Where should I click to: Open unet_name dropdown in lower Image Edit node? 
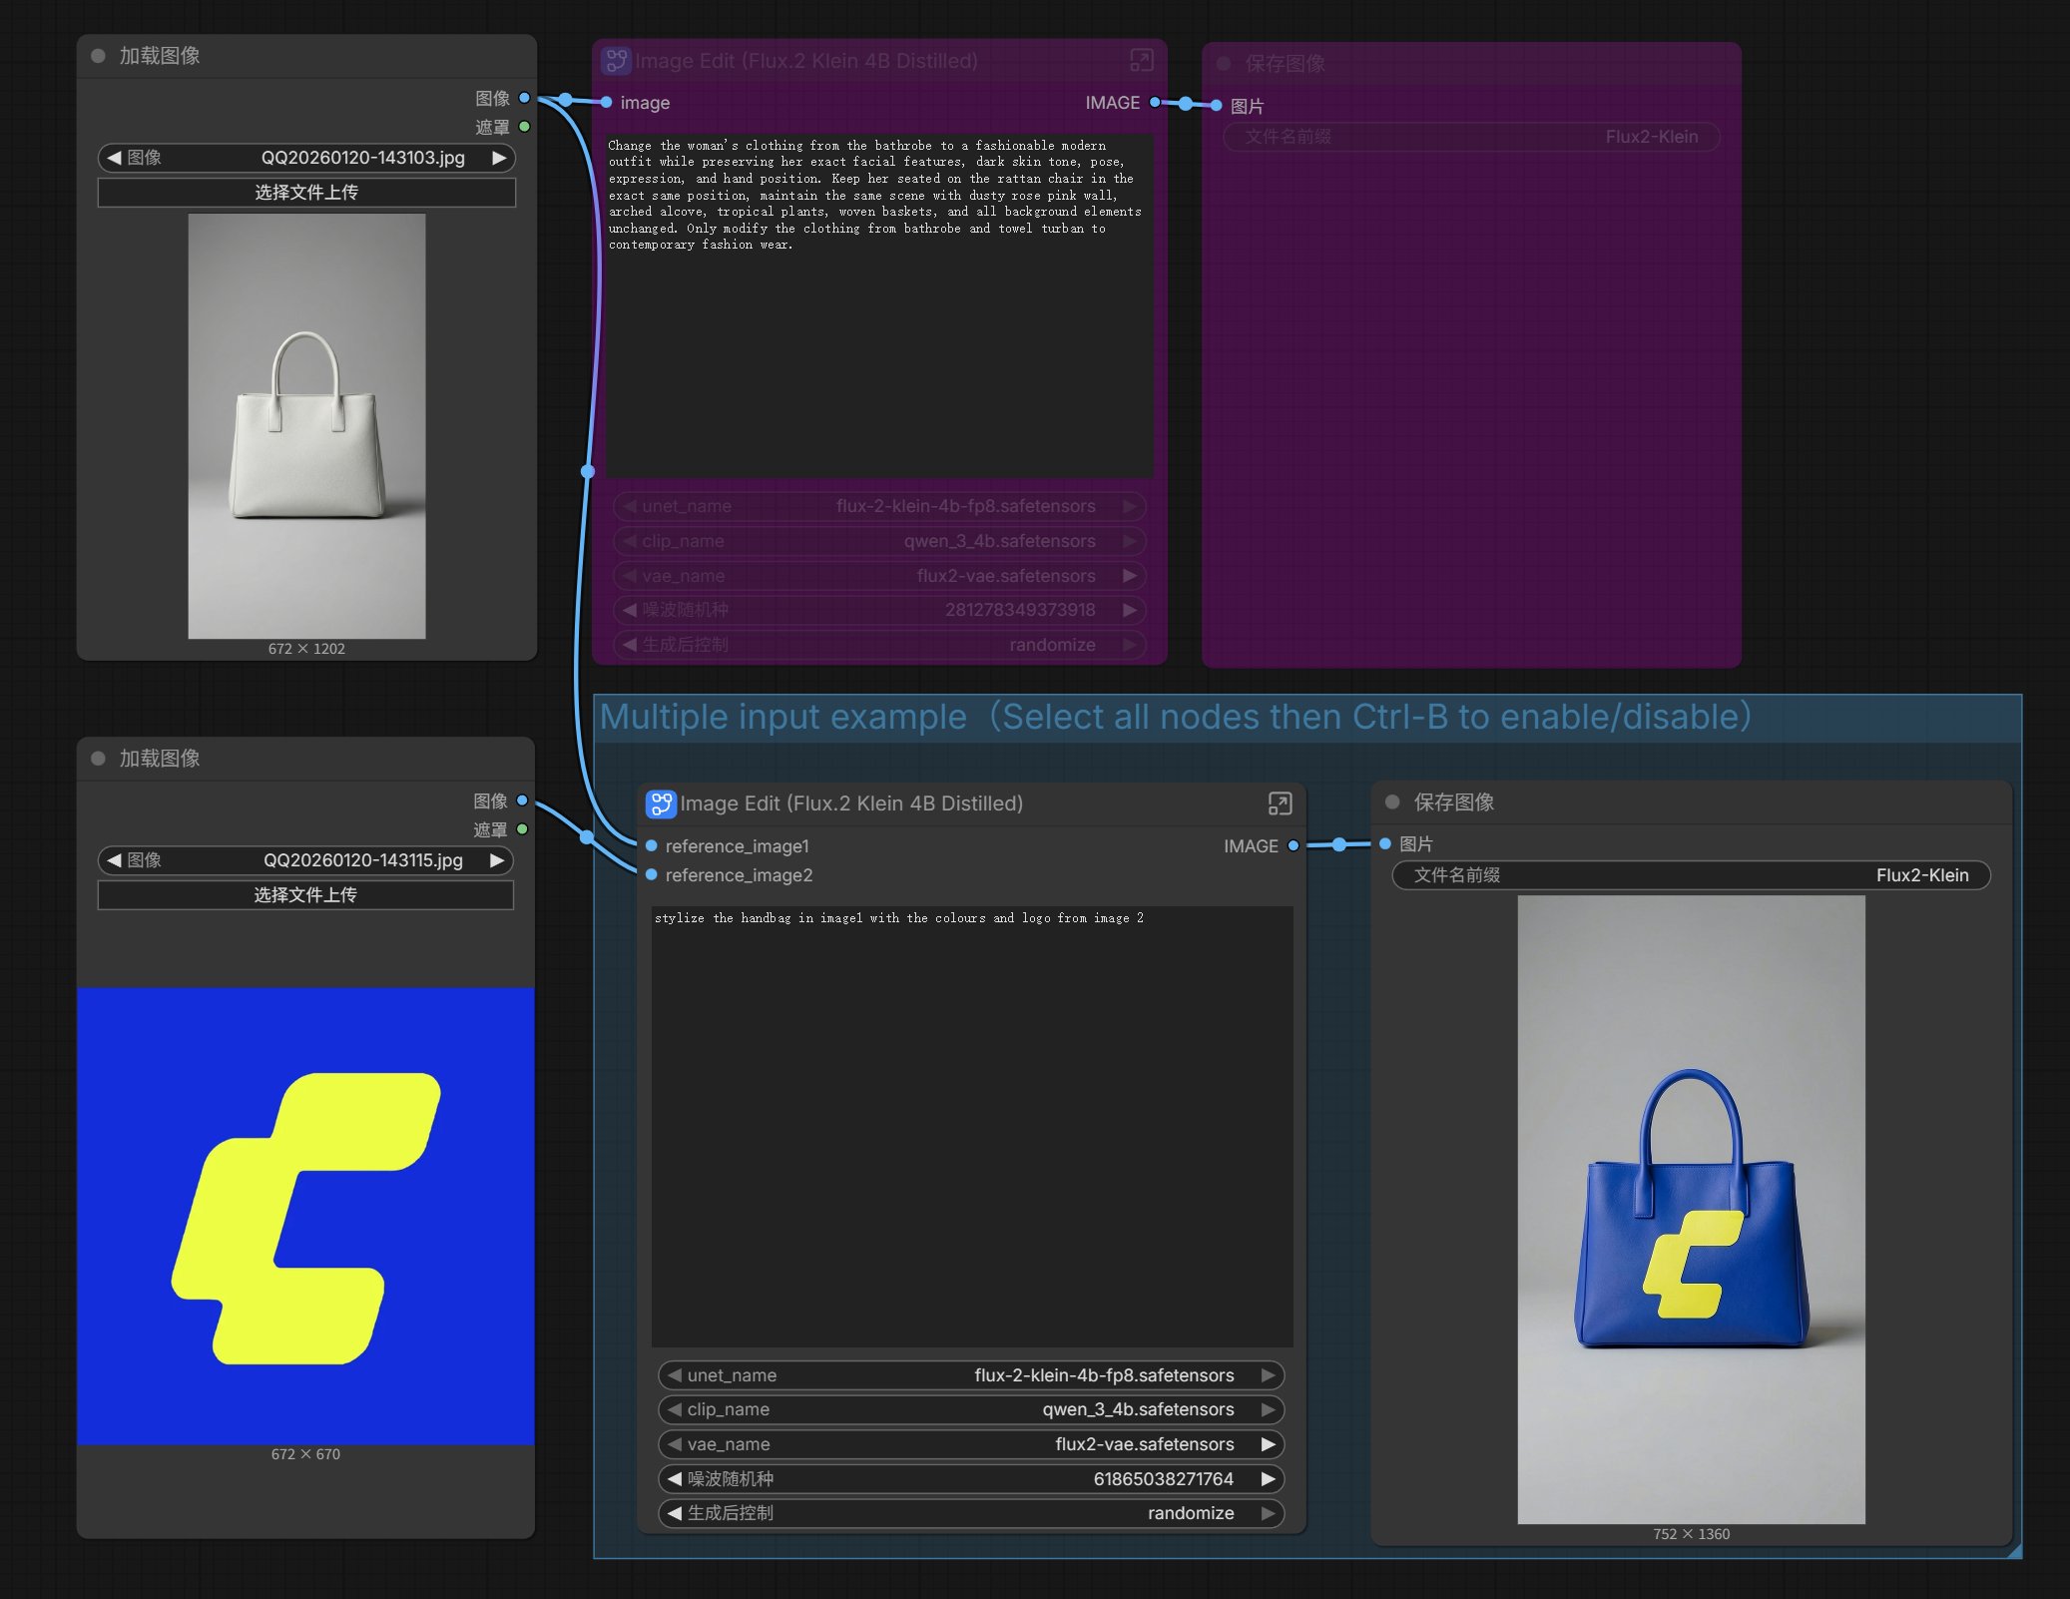point(970,1375)
